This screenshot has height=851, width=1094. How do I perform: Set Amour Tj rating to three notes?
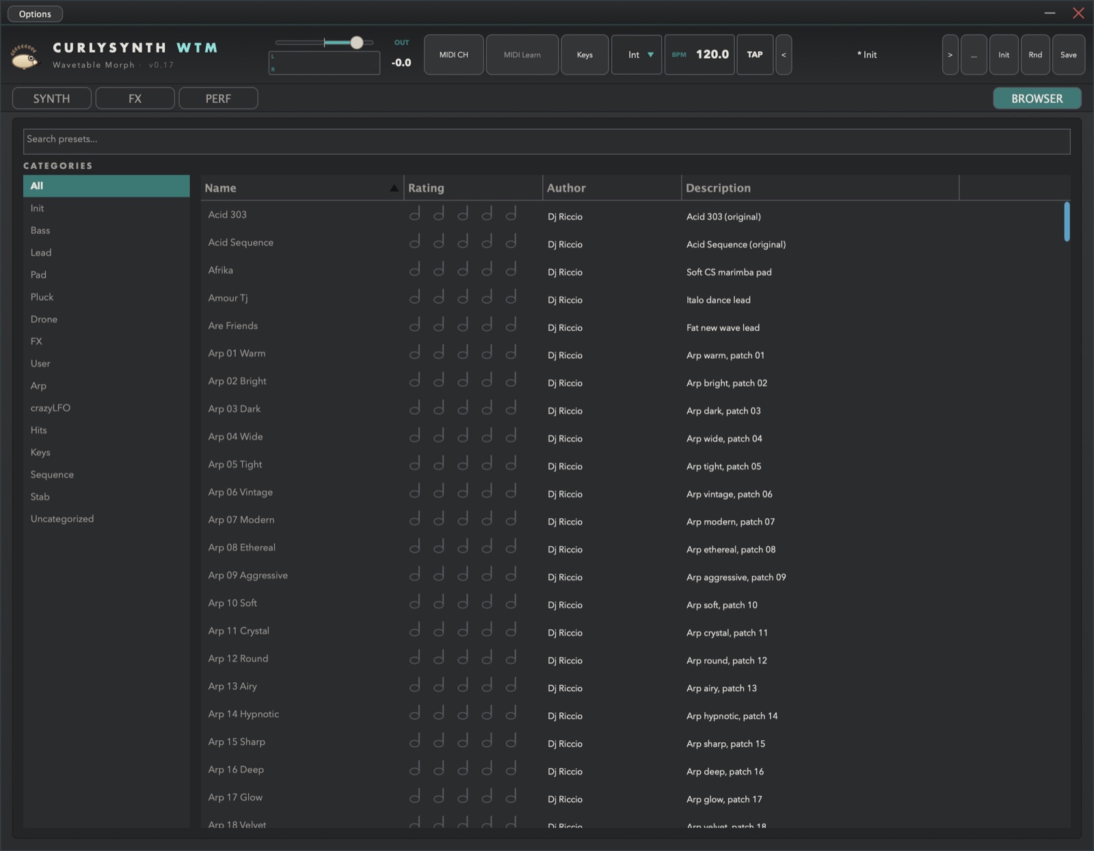tap(463, 298)
